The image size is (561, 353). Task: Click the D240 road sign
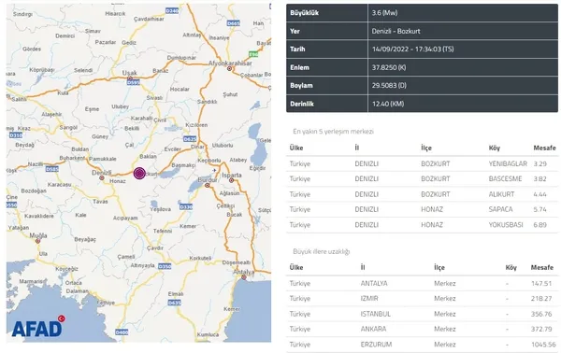point(172,11)
